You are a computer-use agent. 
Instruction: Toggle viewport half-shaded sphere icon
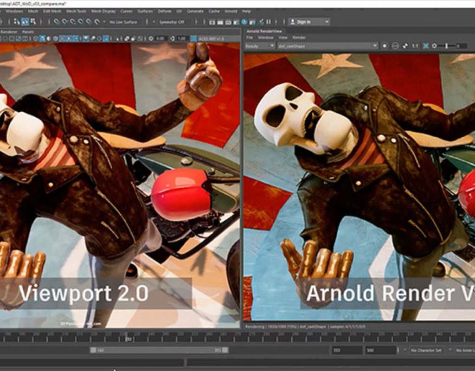point(48,39)
